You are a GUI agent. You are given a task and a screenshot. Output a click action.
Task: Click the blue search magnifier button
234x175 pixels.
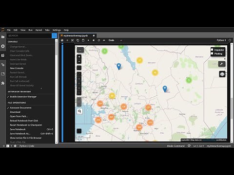click(54, 35)
